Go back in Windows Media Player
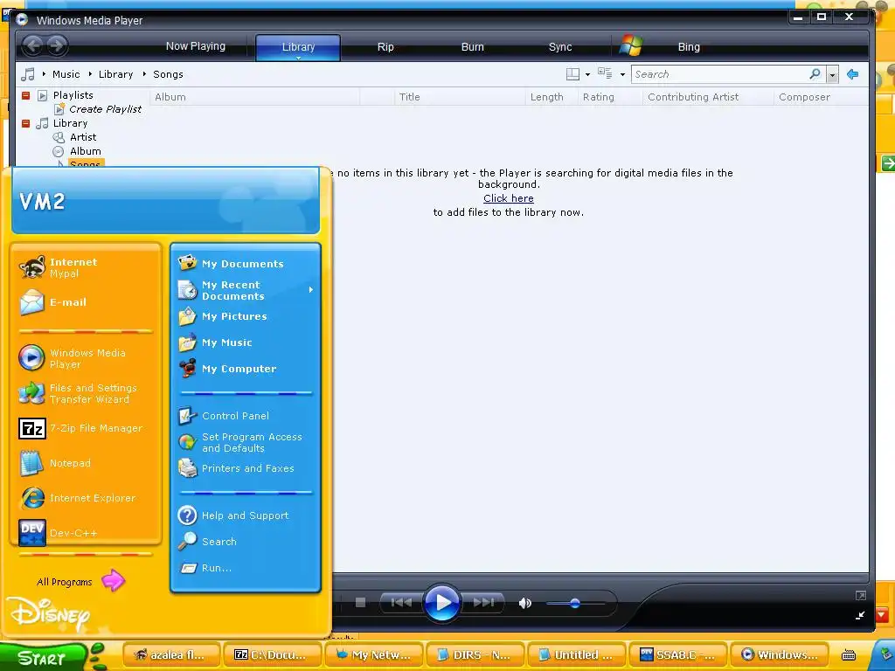The width and height of the screenshot is (895, 671). coord(33,45)
